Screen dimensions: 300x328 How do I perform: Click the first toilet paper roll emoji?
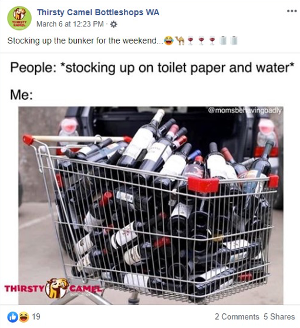point(223,40)
